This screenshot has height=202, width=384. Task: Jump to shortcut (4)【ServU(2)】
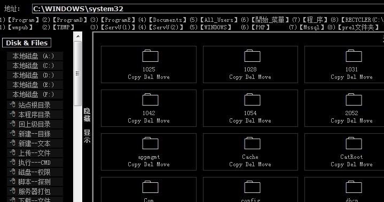point(161,27)
